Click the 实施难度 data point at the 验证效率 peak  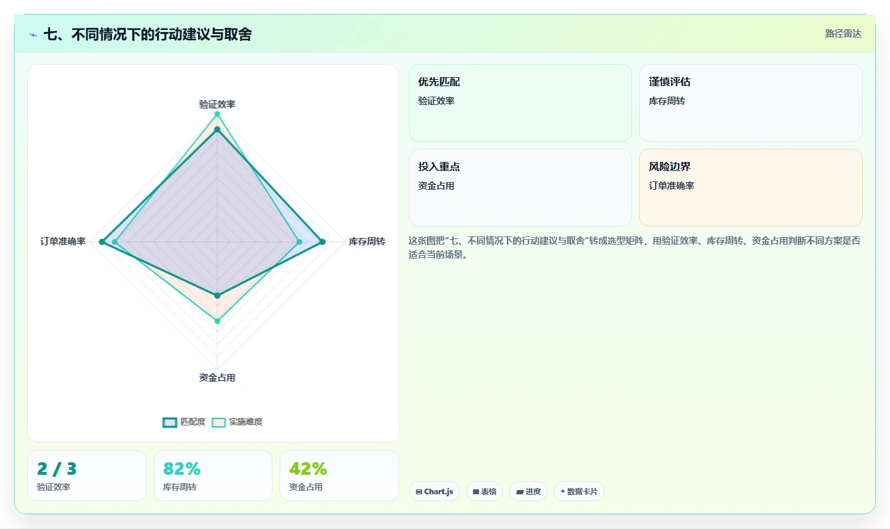[217, 114]
